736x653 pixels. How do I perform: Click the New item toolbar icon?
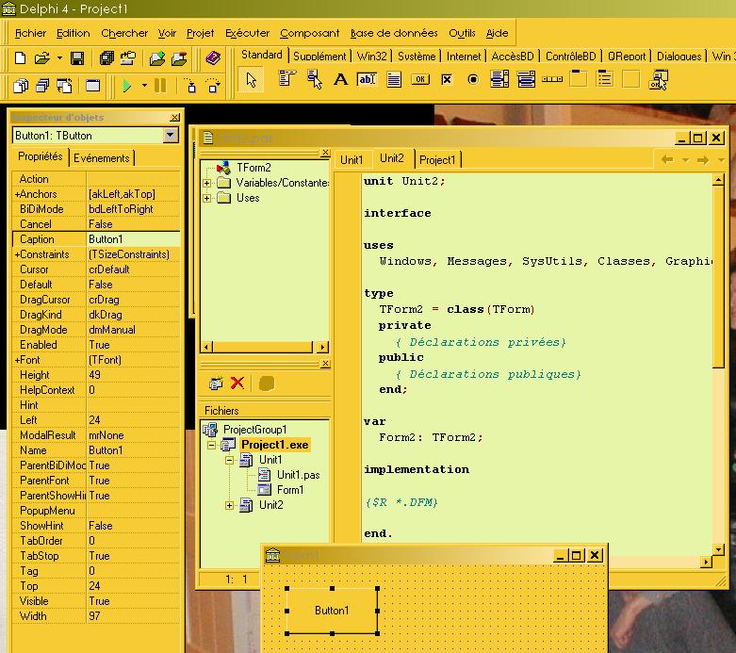(20, 58)
